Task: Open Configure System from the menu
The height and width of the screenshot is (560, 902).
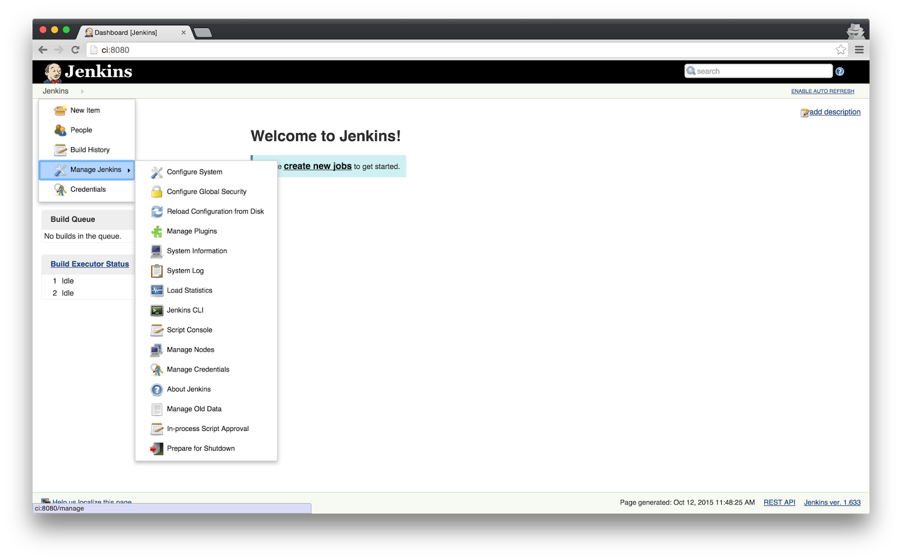Action: (194, 172)
